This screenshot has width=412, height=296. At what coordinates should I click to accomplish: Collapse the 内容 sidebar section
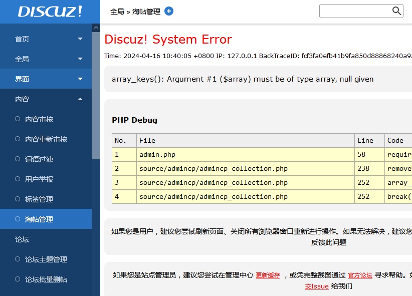pos(80,99)
